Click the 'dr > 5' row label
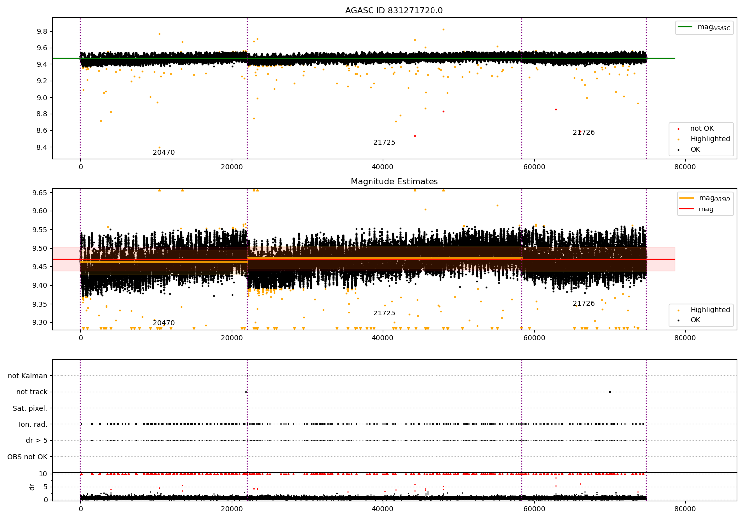 (37, 440)
